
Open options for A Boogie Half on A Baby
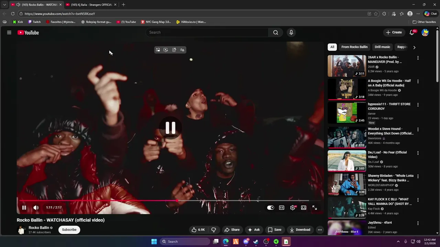(418, 81)
